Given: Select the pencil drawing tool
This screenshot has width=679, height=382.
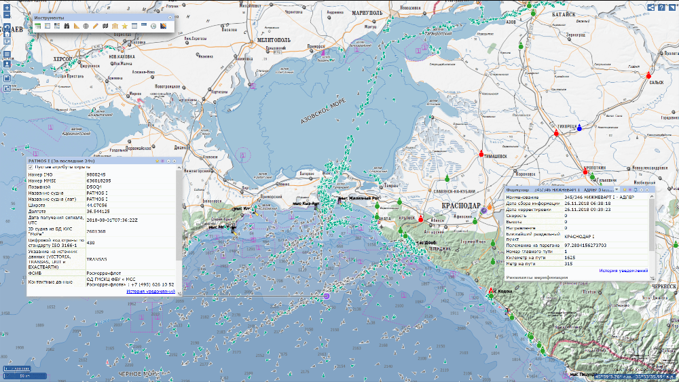Looking at the screenshot, I should (96, 25).
